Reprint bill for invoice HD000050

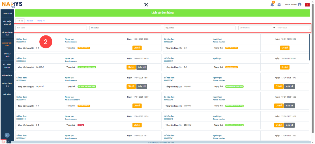coord(142,67)
